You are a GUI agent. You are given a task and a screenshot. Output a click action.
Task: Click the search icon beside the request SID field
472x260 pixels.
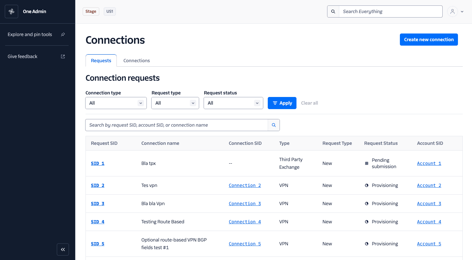(x=273, y=125)
